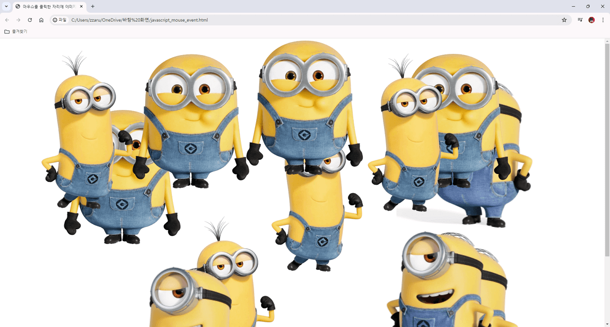Viewport: 610px width, 327px height.
Task: Click the scrollbar up arrow
Action: click(607, 41)
